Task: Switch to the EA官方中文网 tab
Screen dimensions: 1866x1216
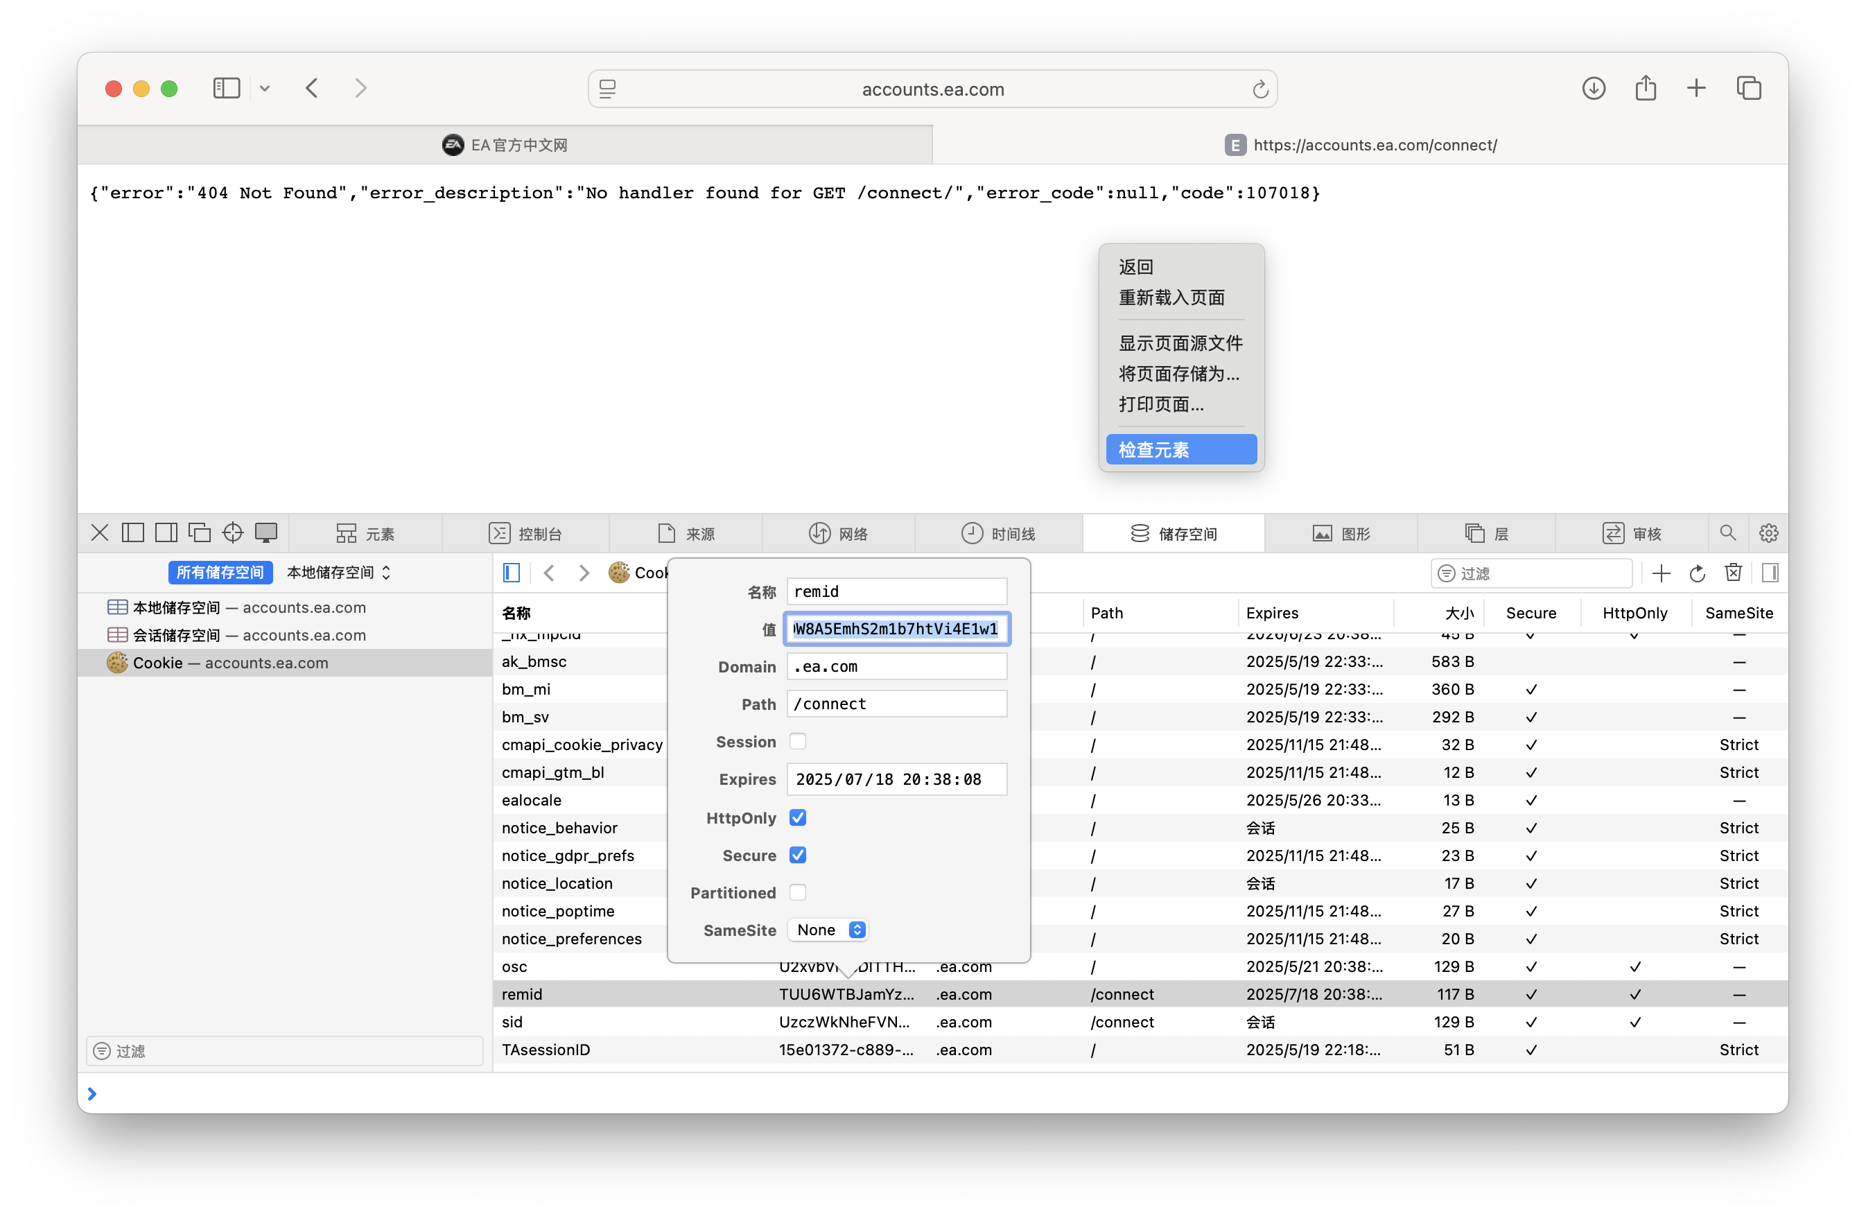Action: (x=505, y=145)
